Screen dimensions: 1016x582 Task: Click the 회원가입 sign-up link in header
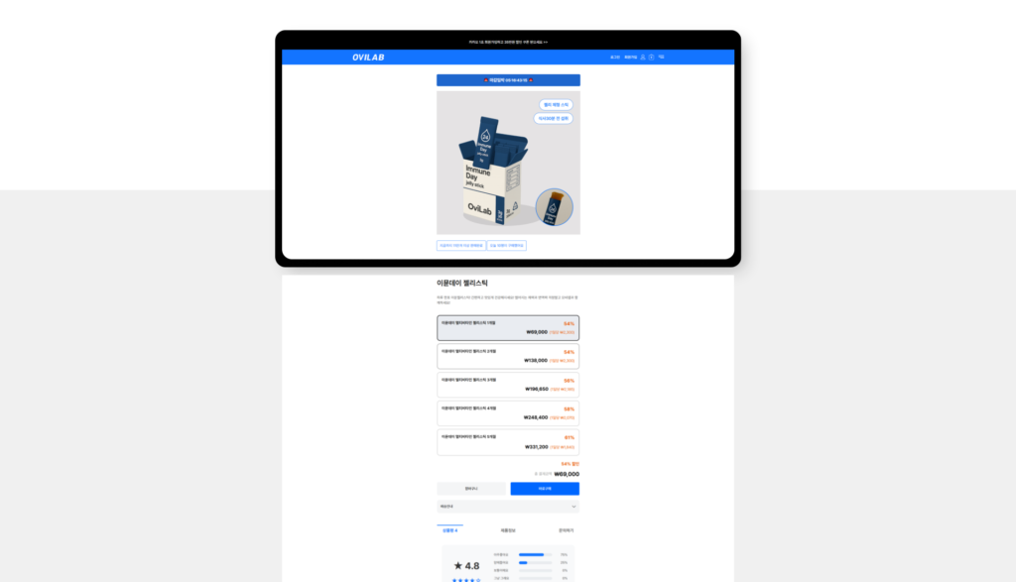(630, 58)
